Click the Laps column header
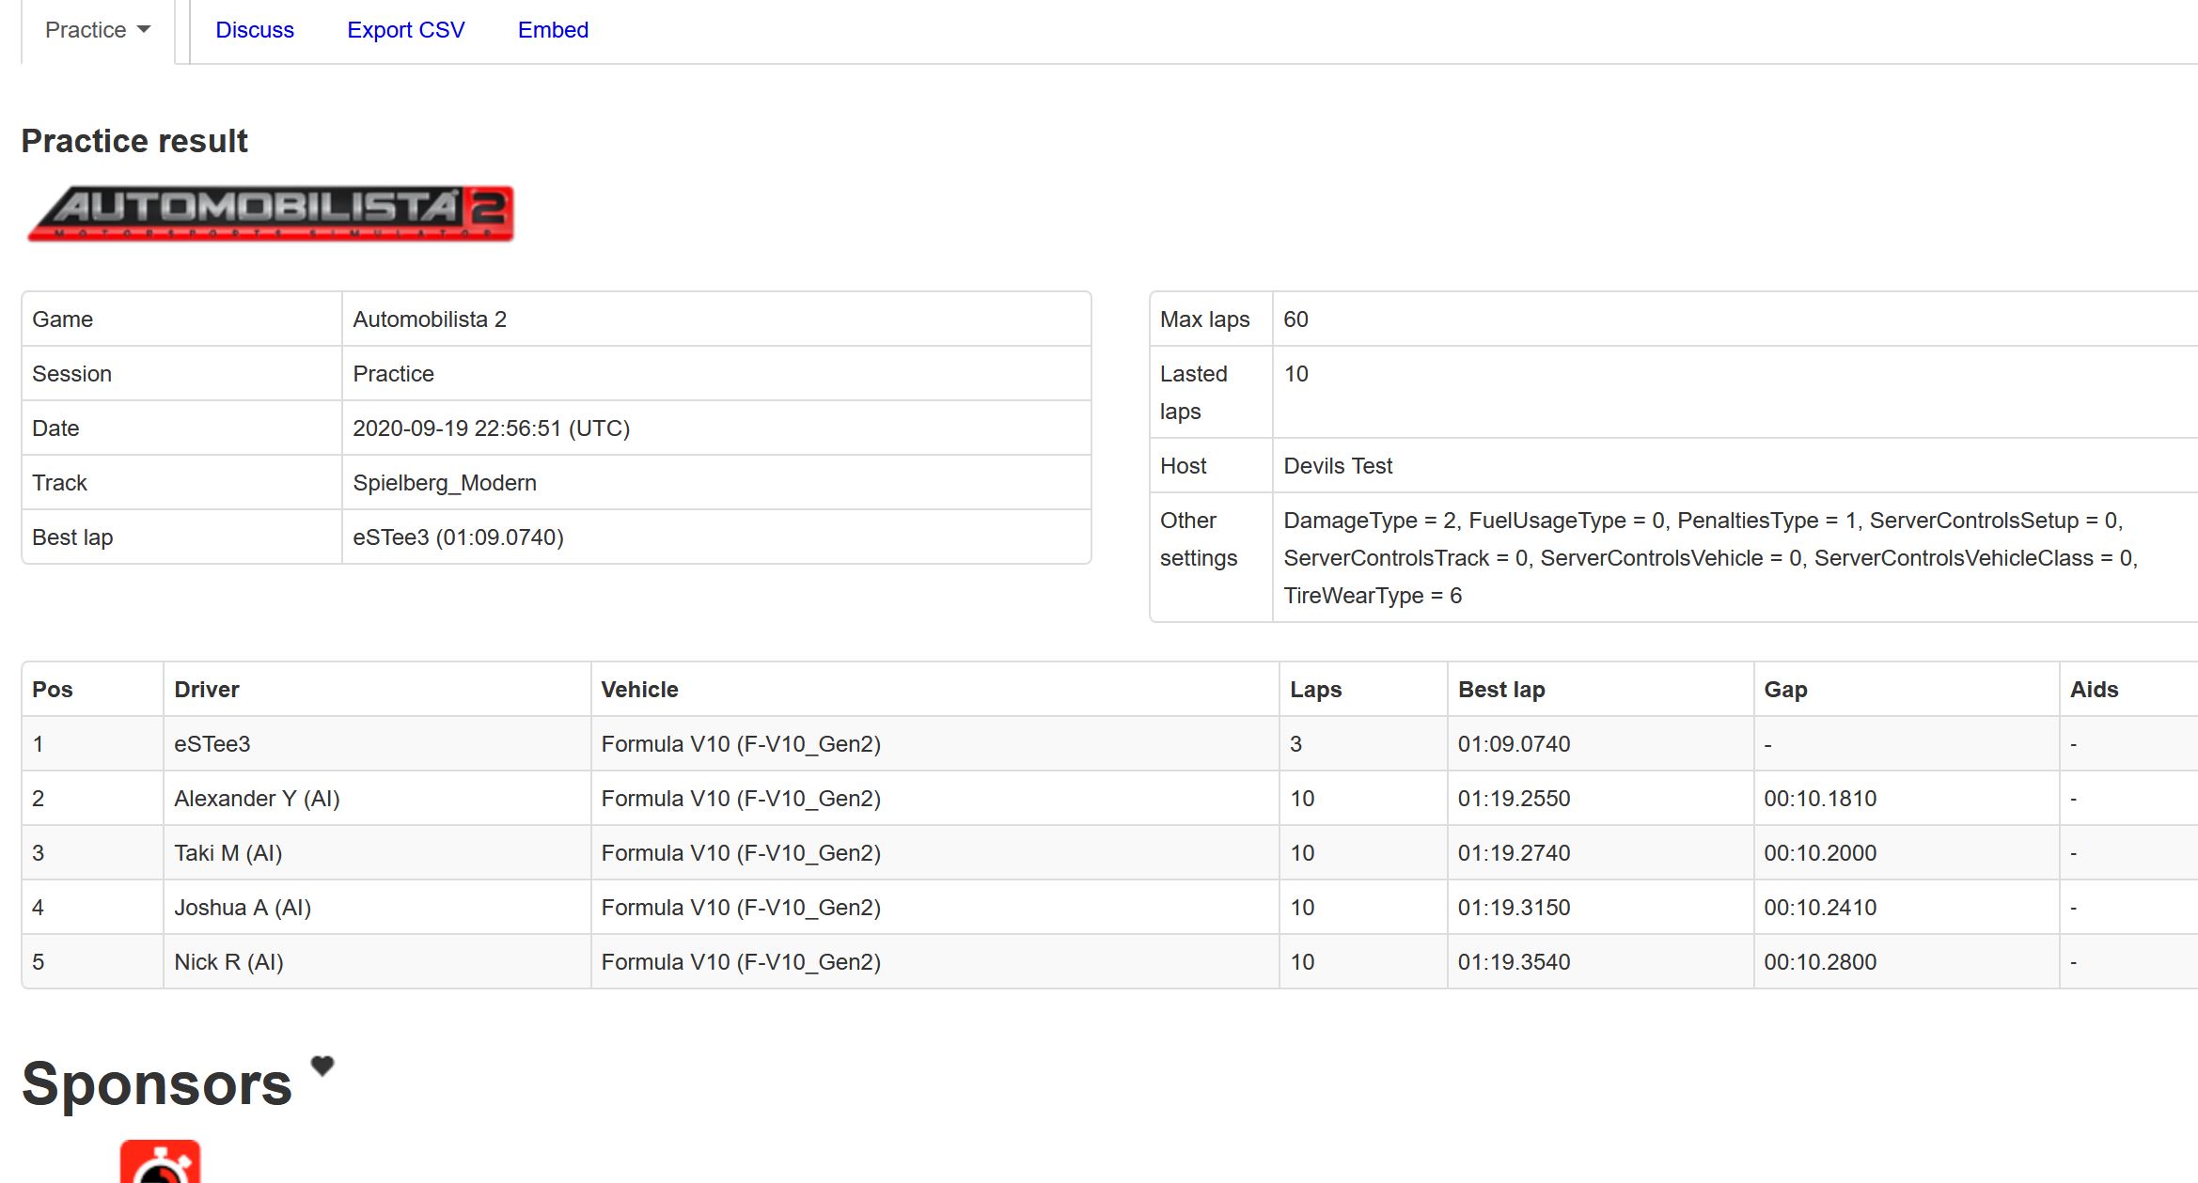The image size is (2198, 1183). (1315, 690)
